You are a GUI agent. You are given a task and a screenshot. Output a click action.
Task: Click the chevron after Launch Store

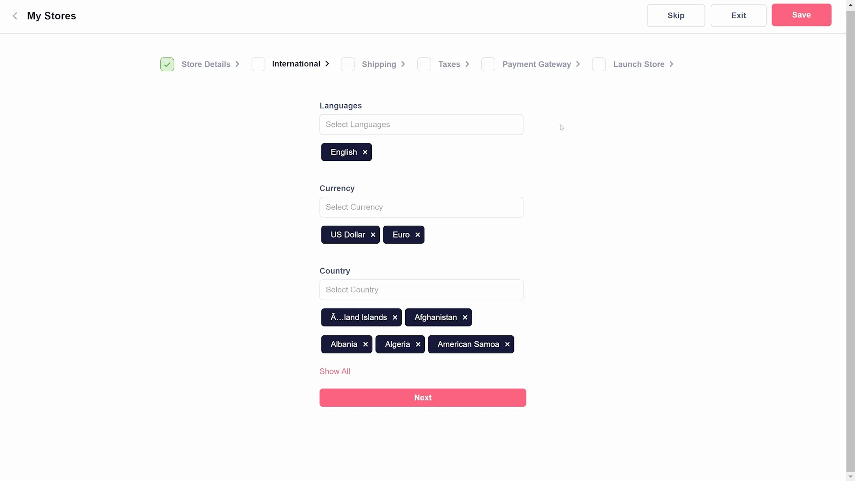[x=672, y=64]
